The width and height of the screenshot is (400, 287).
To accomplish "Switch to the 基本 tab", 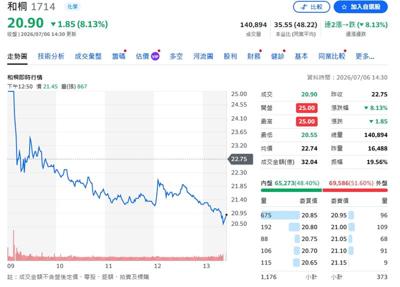I will click(301, 56).
